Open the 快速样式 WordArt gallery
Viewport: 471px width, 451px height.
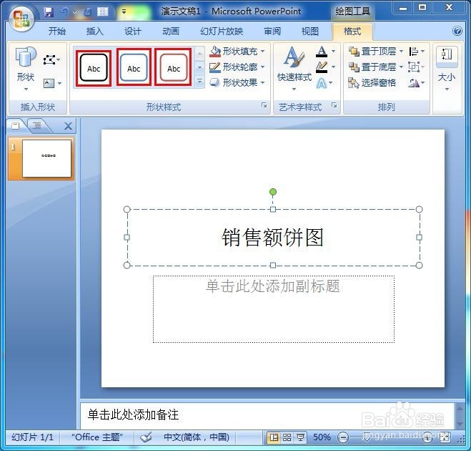[x=294, y=69]
